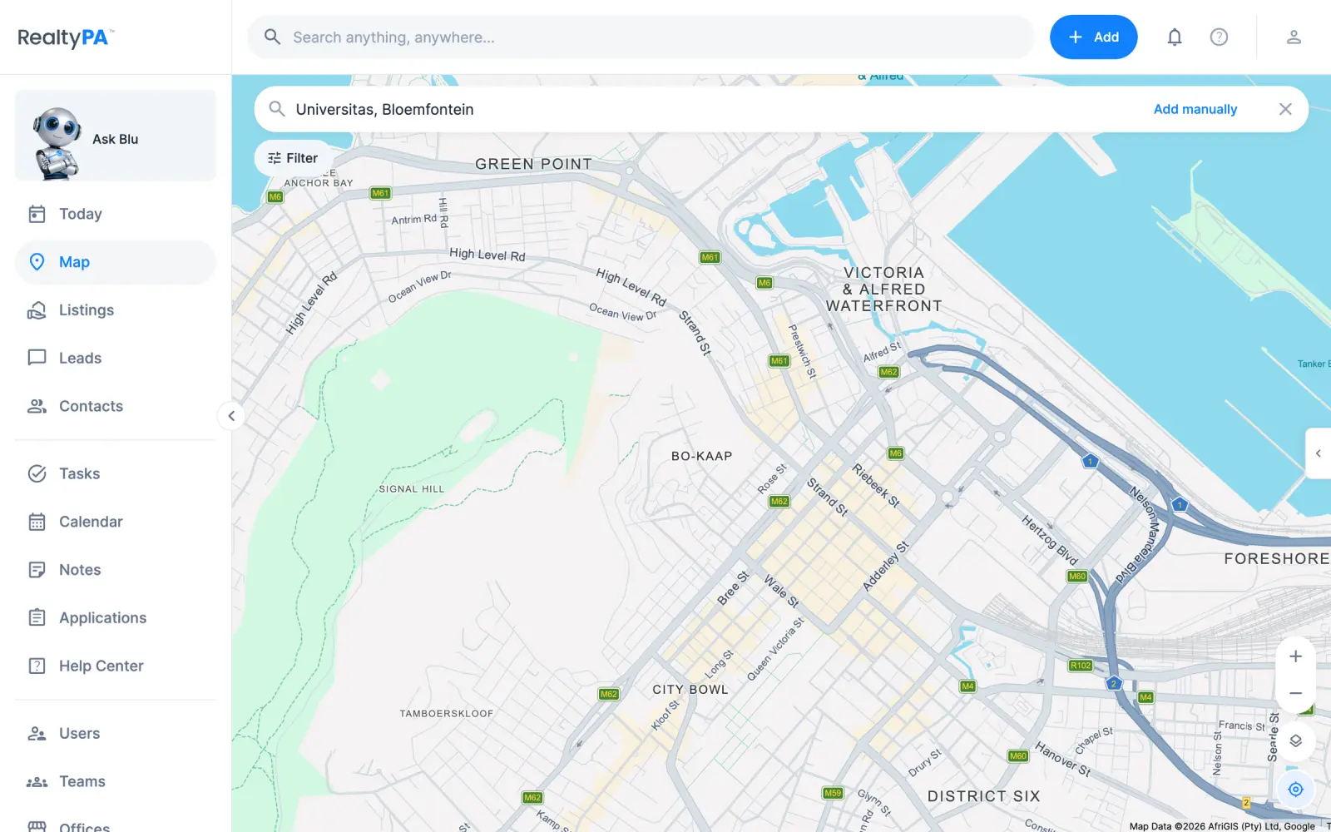Clear the Universitas, Bloemfontein search
1331x832 pixels.
point(1285,109)
